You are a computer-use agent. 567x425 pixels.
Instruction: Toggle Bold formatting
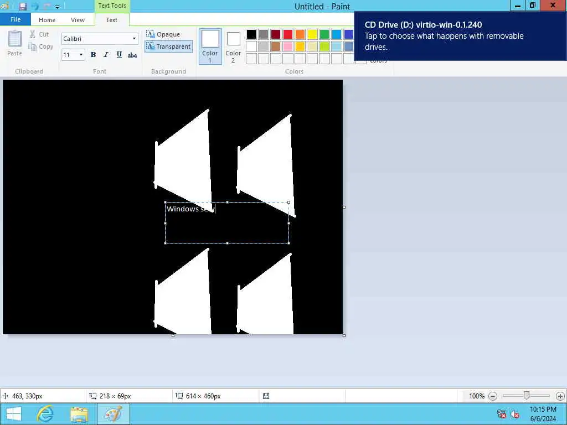point(93,55)
